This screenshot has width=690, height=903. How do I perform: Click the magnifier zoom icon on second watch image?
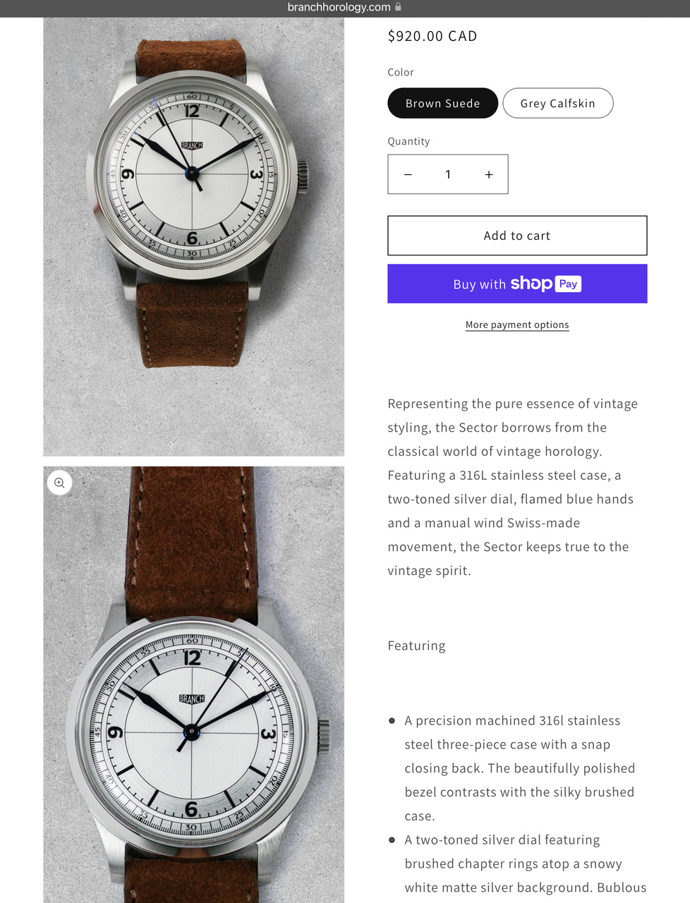[59, 483]
